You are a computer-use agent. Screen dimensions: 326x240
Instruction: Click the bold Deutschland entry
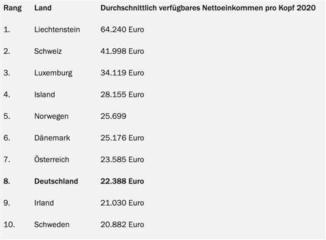tap(56, 182)
